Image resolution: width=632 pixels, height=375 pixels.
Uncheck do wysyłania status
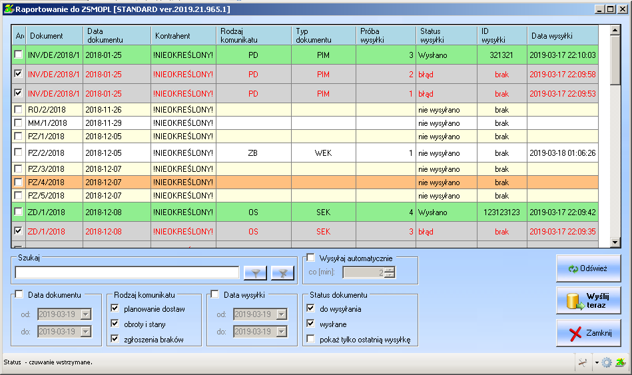(311, 308)
